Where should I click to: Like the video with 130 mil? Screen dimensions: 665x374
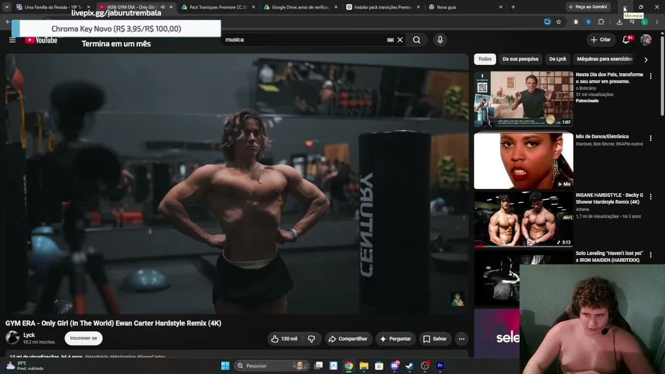(284, 339)
